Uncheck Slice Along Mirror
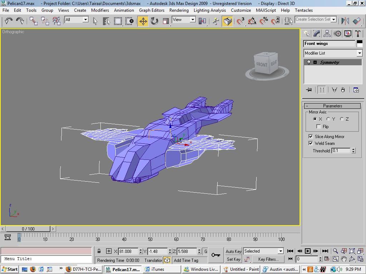Screen dimensions: 366x274 coord(311,136)
